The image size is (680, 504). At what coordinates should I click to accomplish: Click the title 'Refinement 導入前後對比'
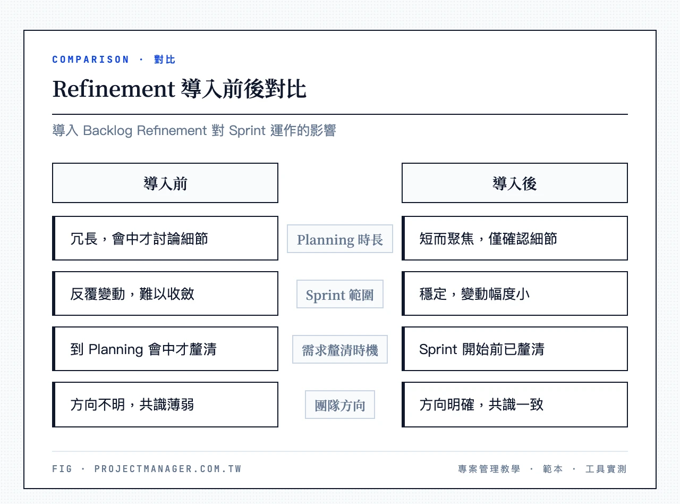[x=180, y=89]
